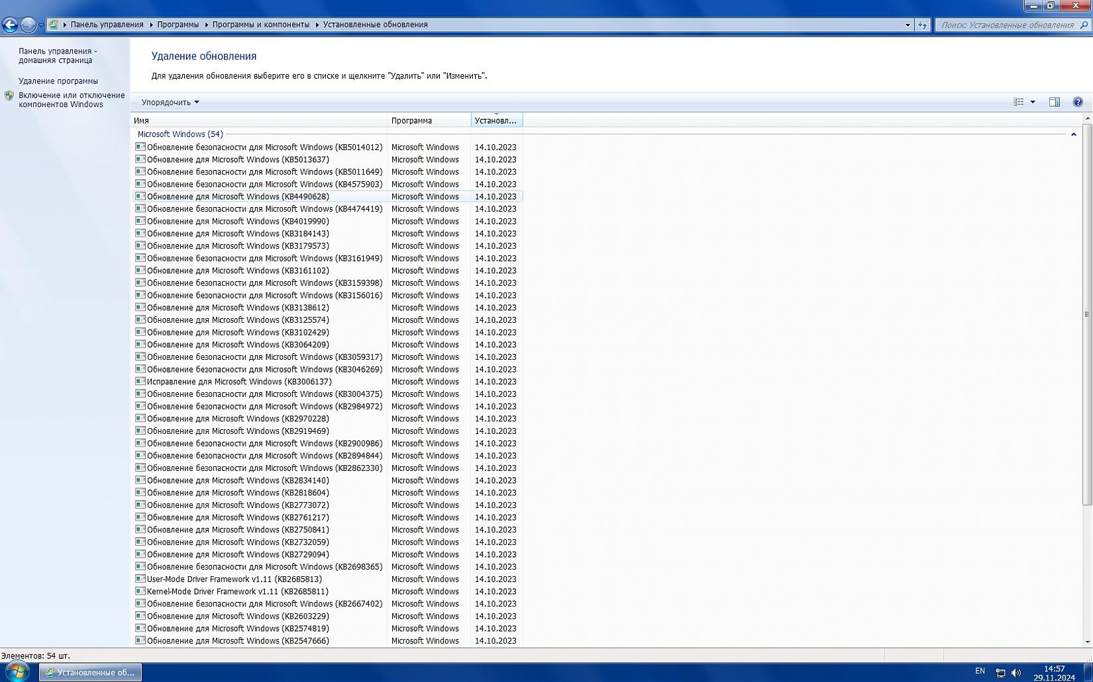Image resolution: width=1093 pixels, height=682 pixels.
Task: Sort by the Установл... column header
Action: pyautogui.click(x=497, y=120)
